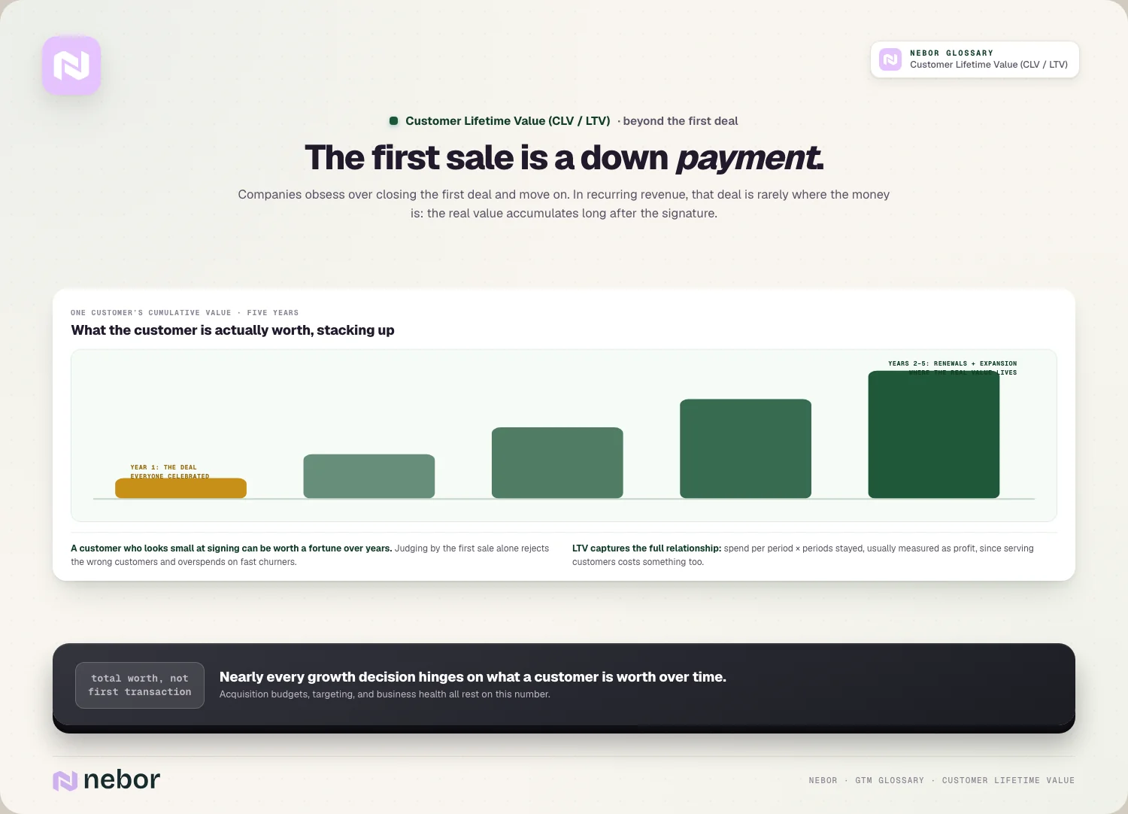Open the Nebor Glossary badge
This screenshot has width=1128, height=814.
point(975,59)
